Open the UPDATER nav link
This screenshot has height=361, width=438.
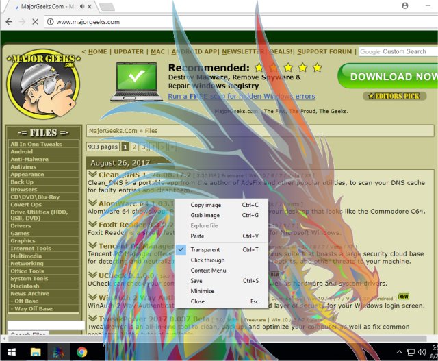point(129,52)
